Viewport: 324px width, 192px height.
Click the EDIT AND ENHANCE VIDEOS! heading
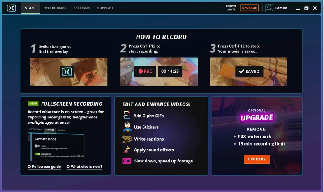click(x=156, y=104)
